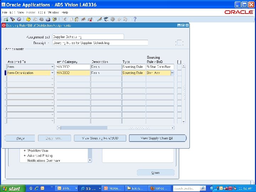Image resolution: width=256 pixels, height=192 pixels.
Task: Click the Folder Tools toolbar icon
Action: 126,20
